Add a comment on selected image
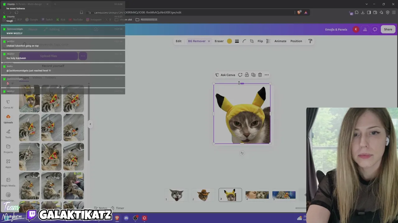 [x=240, y=75]
